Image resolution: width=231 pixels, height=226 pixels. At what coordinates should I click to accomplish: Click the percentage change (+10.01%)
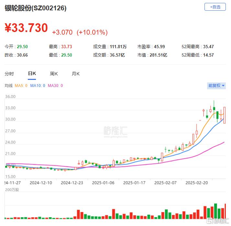(92, 32)
